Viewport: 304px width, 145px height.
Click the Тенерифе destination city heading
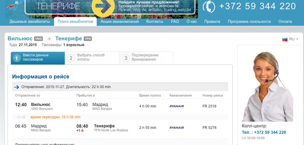coord(69,38)
